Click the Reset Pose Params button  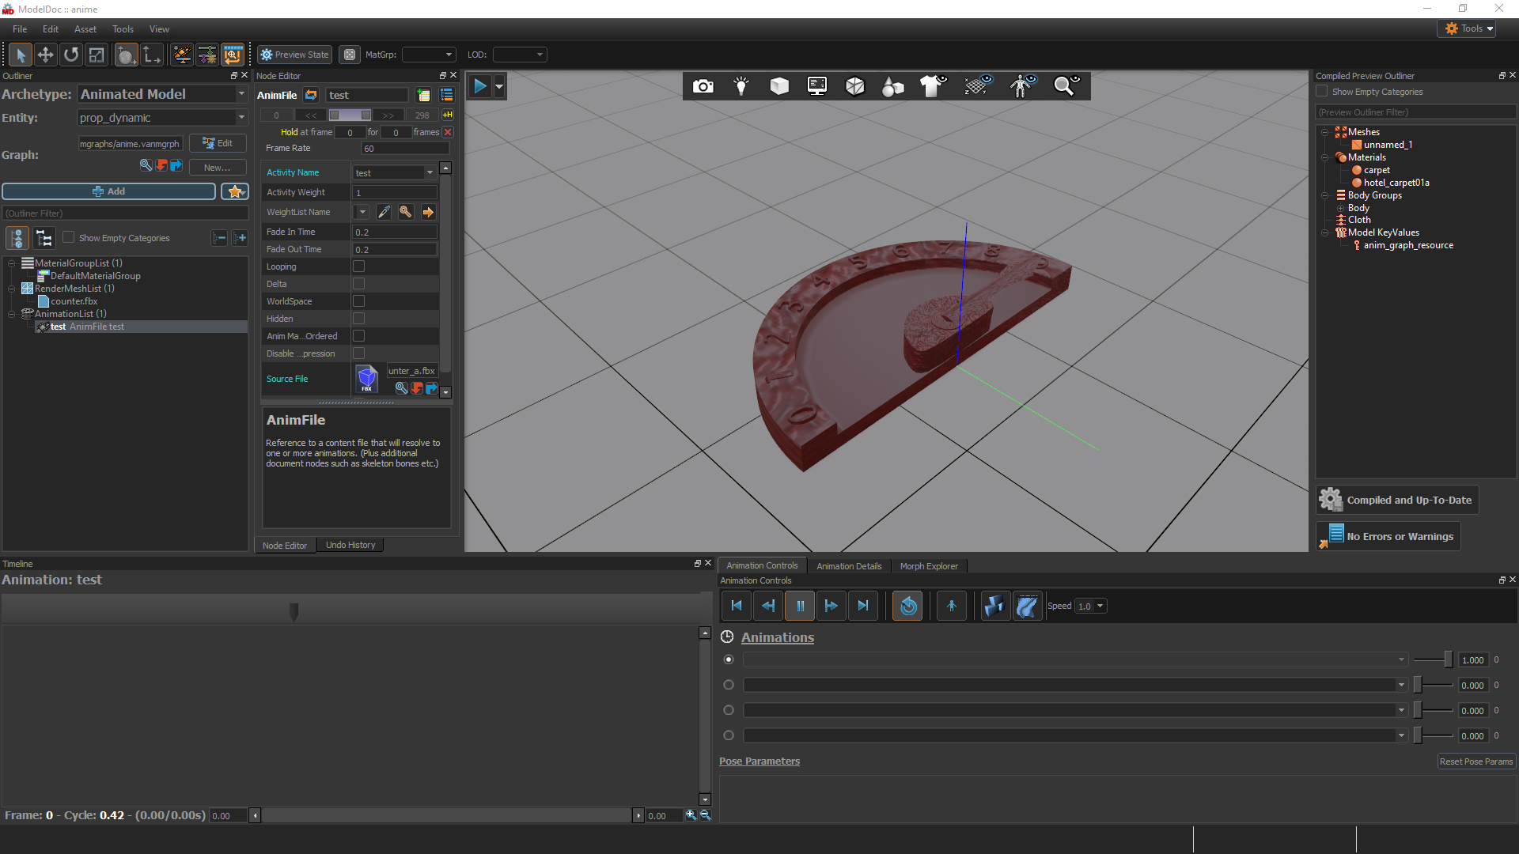click(x=1475, y=761)
